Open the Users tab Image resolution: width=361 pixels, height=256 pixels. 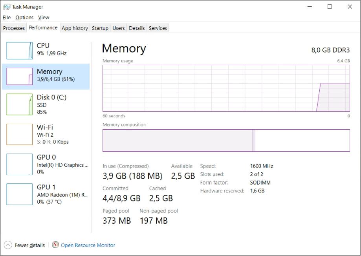119,28
